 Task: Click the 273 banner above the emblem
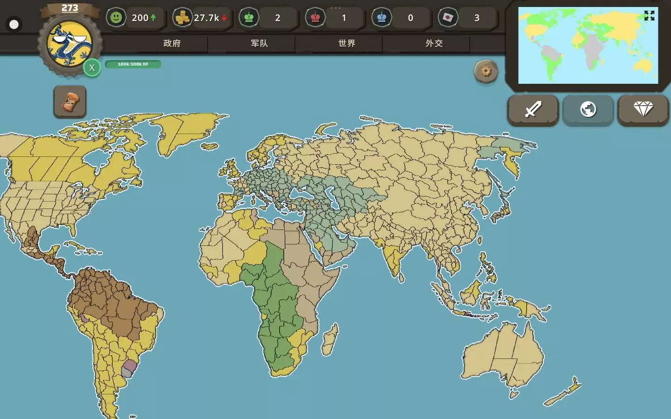70,8
